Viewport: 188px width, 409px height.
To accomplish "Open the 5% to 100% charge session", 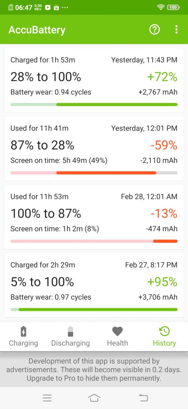I will click(94, 285).
